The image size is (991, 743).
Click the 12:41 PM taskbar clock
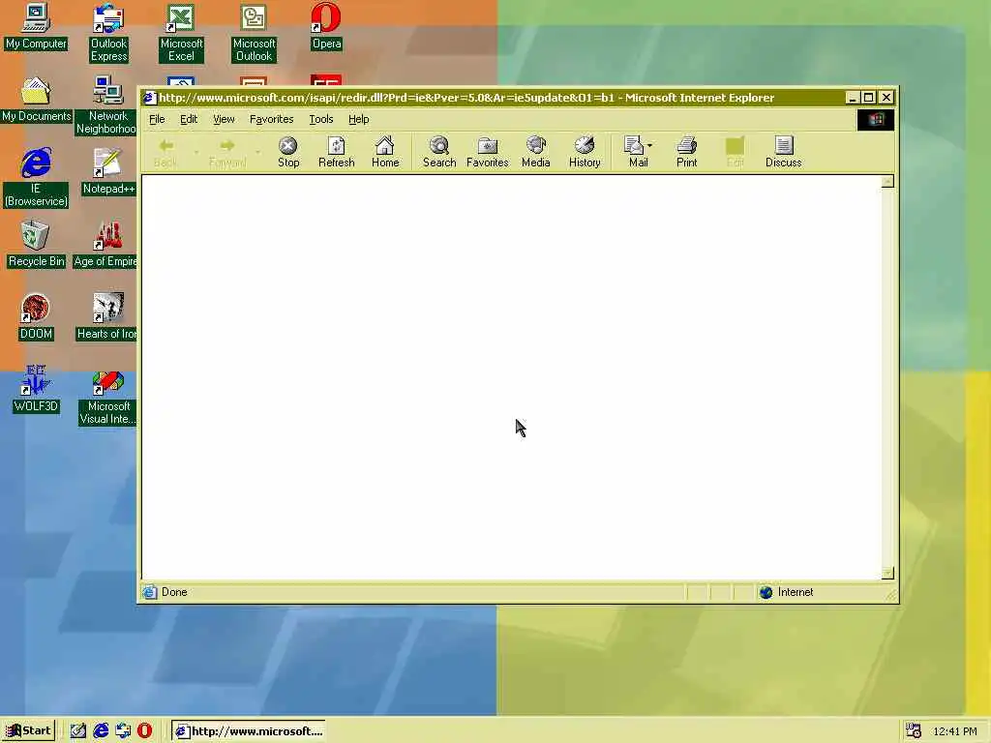[955, 731]
